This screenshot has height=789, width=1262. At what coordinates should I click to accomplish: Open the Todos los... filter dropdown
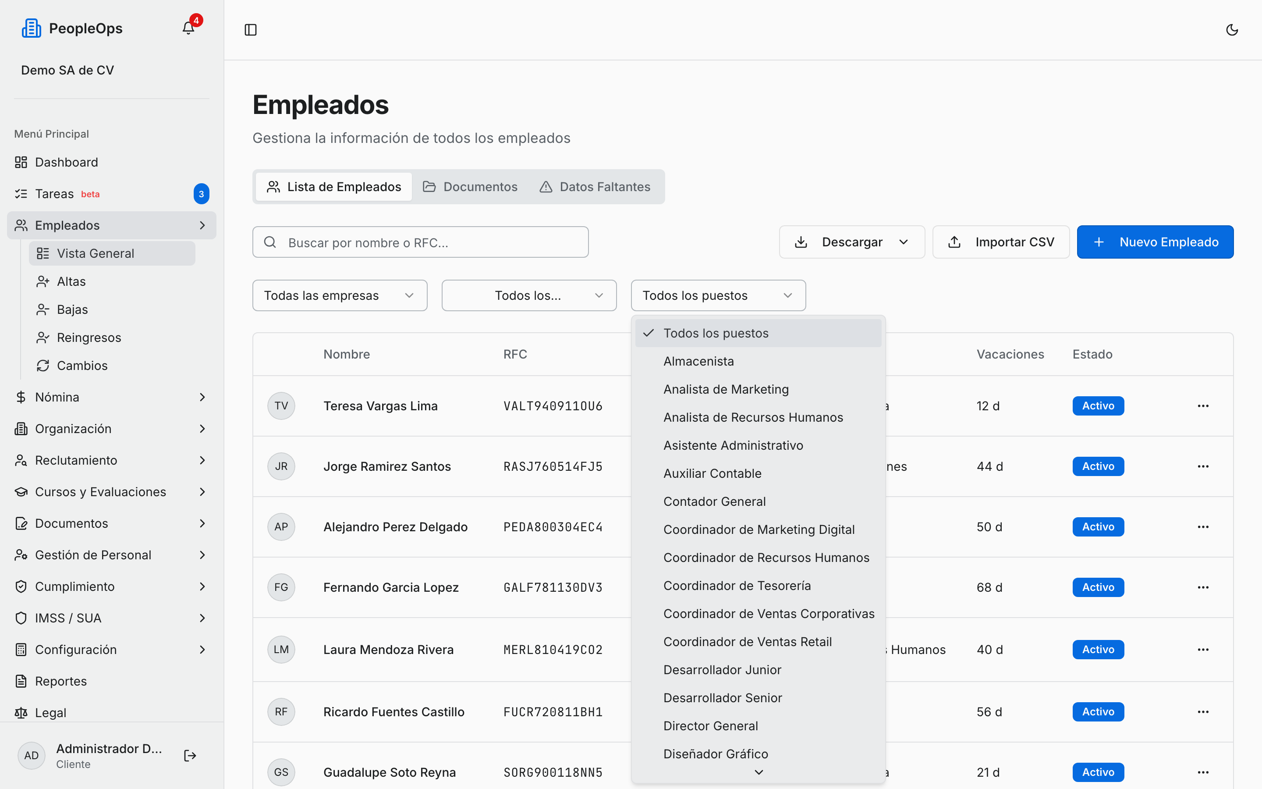[x=529, y=295]
